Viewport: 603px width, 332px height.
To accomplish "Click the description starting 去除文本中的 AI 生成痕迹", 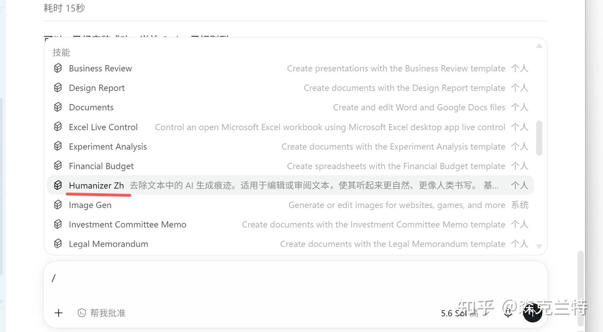I will point(314,185).
